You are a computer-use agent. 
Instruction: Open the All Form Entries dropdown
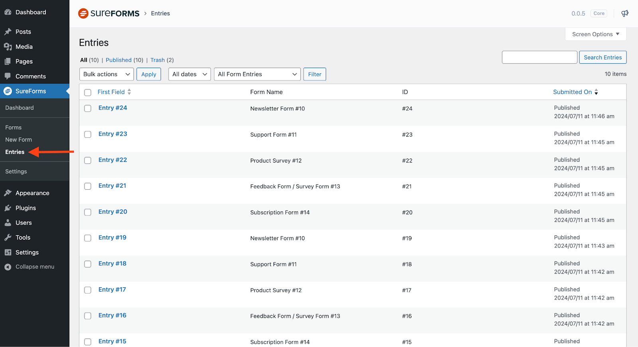[x=257, y=74]
